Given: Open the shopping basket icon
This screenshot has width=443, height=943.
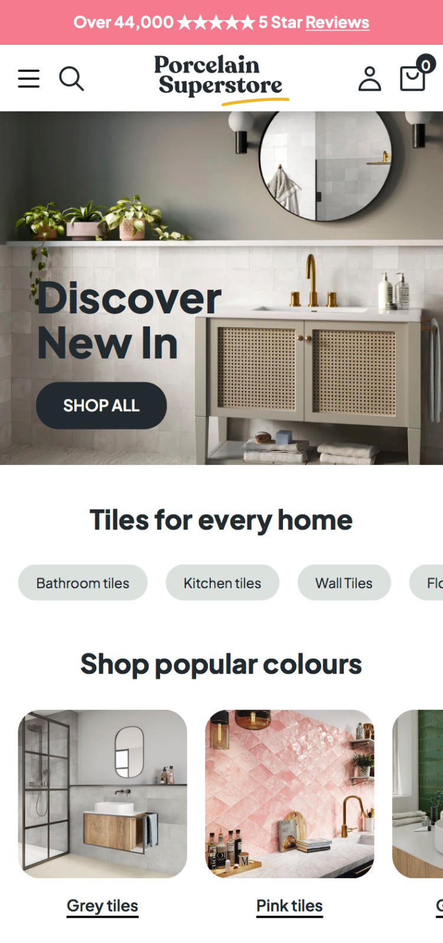Looking at the screenshot, I should 412,78.
